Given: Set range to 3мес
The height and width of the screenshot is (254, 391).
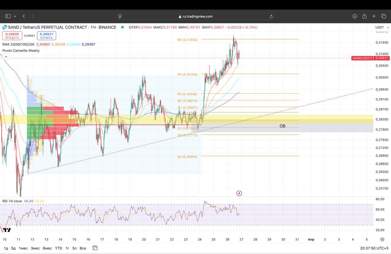Looking at the screenshot, I should (35, 248).
